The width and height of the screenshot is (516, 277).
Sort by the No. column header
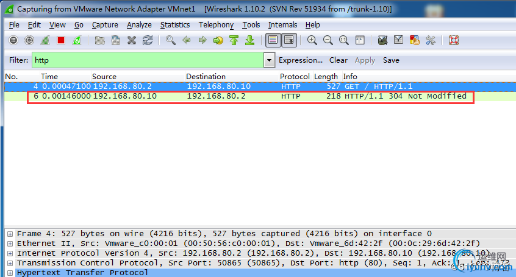pyautogui.click(x=22, y=77)
